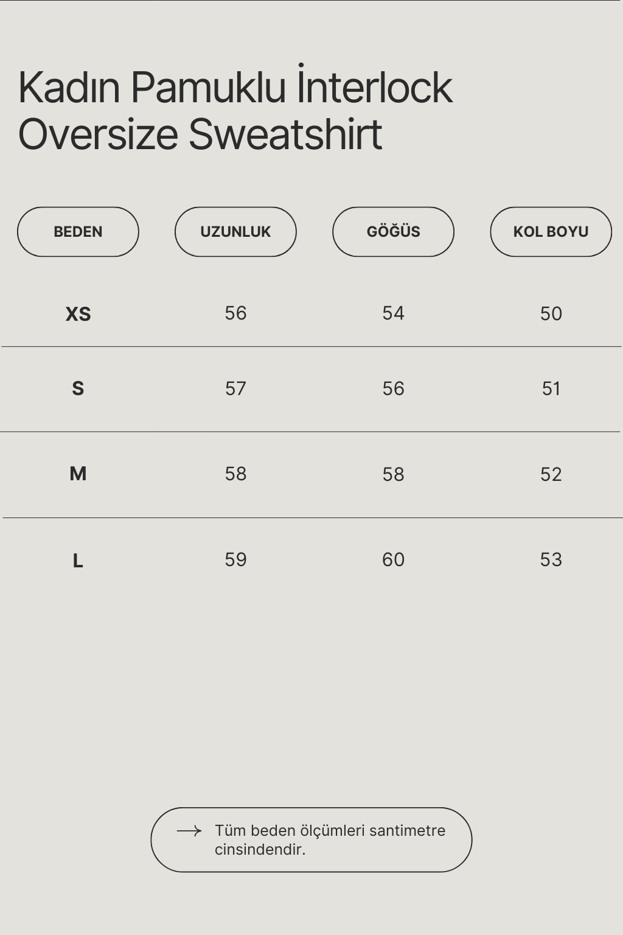Select XS sleeve length value 50
Image resolution: width=623 pixels, height=935 pixels.
[551, 314]
